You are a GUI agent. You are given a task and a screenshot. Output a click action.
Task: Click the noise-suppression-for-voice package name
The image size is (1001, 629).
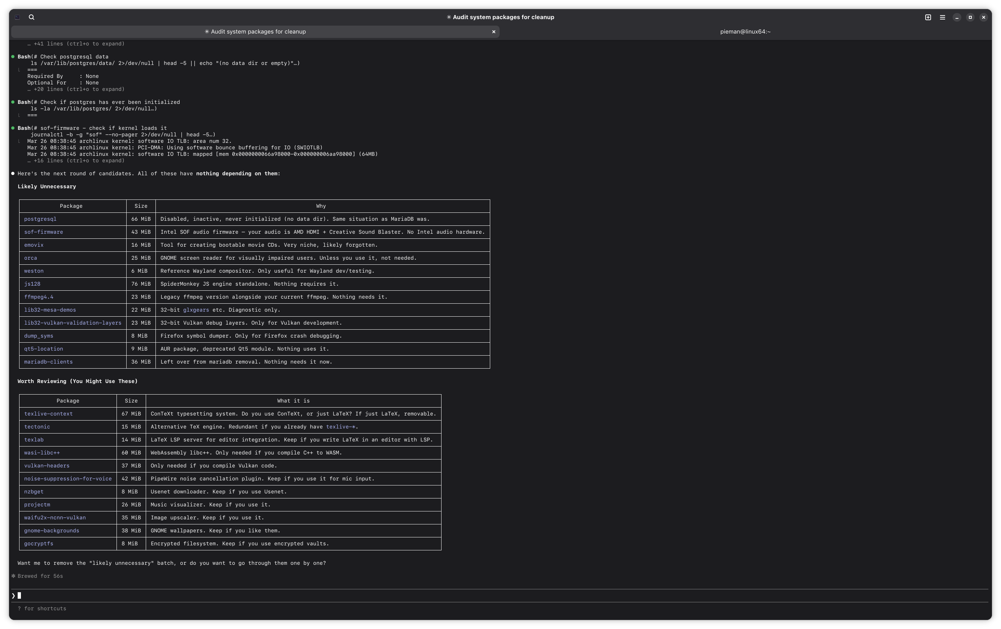(x=68, y=479)
